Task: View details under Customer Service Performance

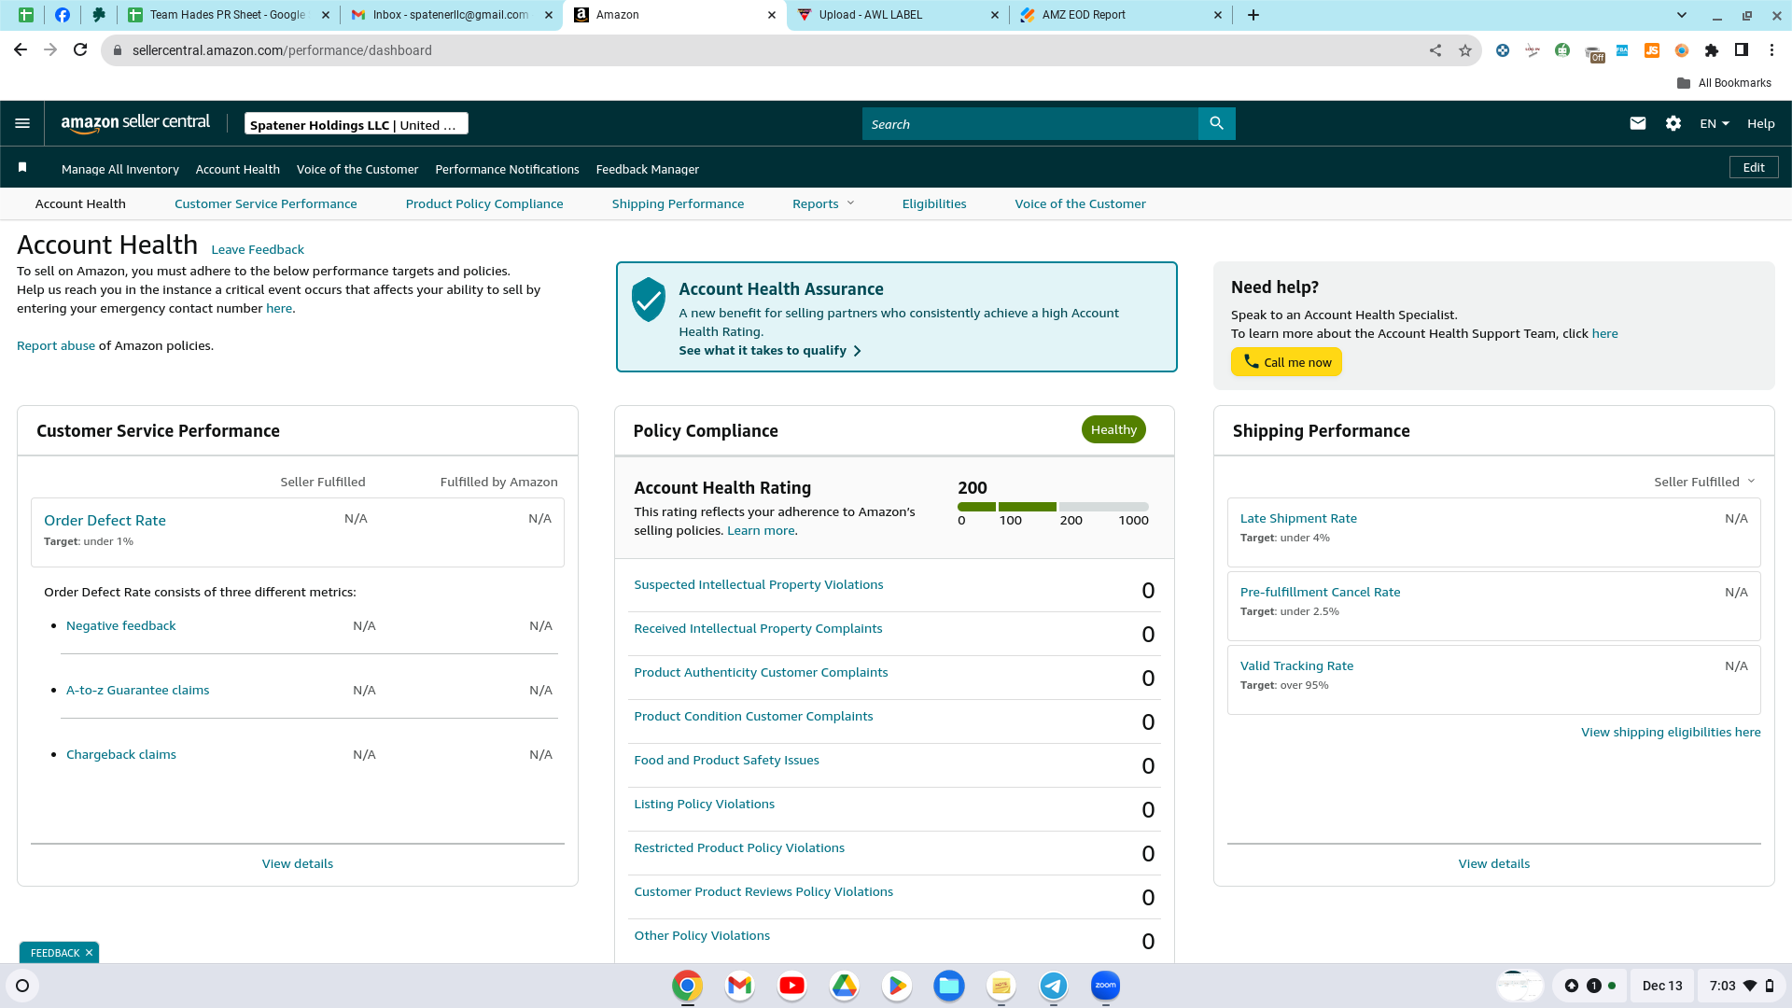Action: click(298, 863)
